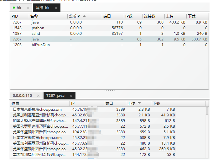The height and width of the screenshot is (165, 223).
Task: Select the 7267-java tab
Action: [x=56, y=96]
